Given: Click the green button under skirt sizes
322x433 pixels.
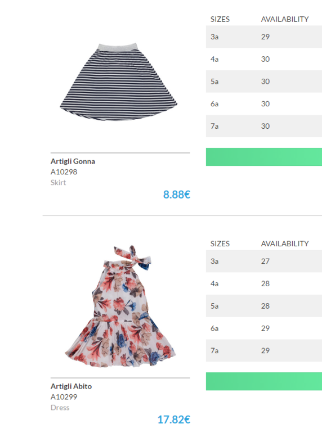Looking at the screenshot, I should coord(264,157).
